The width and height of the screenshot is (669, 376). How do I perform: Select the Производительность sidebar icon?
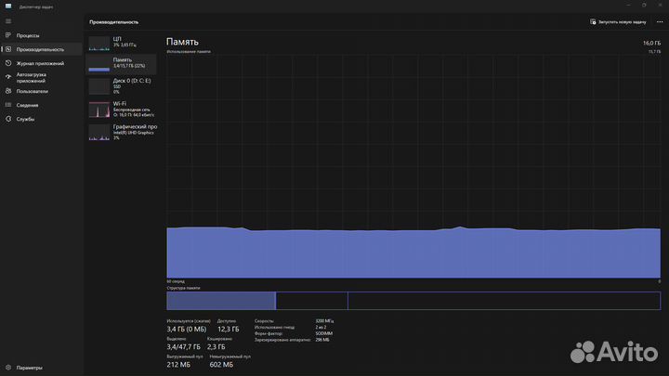pos(7,49)
